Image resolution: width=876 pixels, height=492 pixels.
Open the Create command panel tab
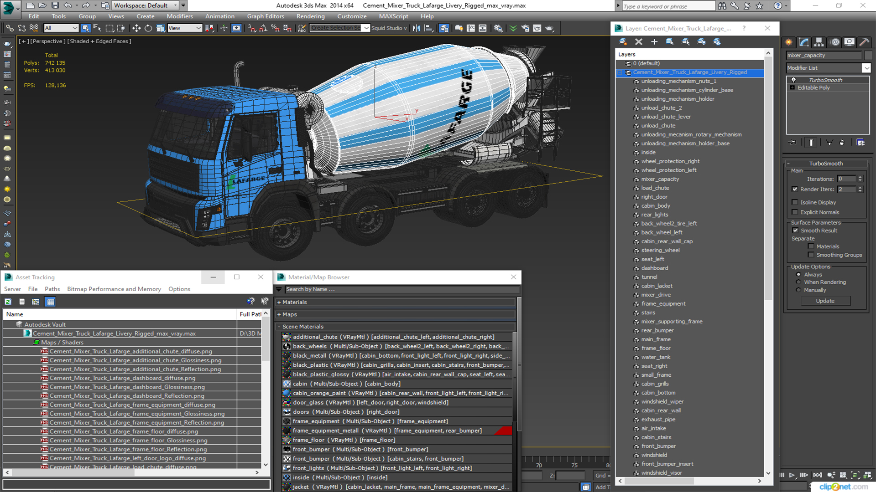click(x=789, y=42)
